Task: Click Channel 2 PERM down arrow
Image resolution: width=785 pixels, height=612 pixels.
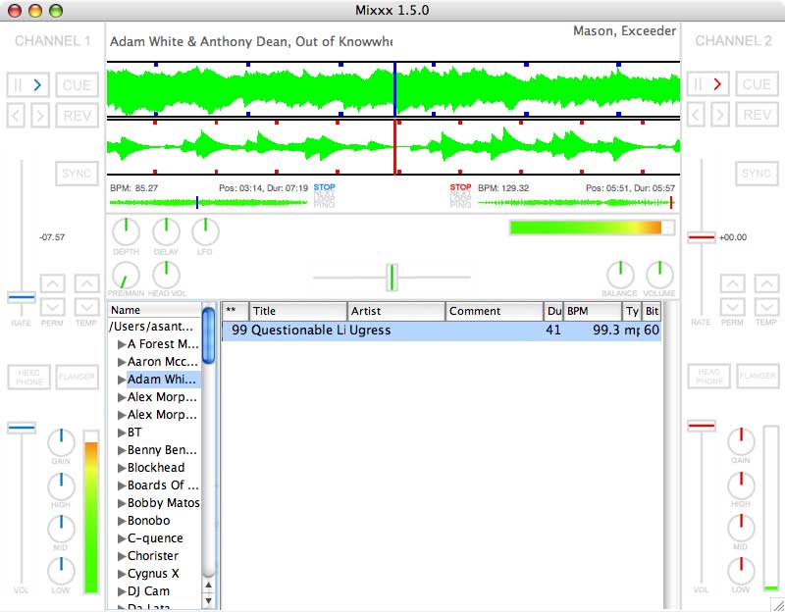Action: tap(732, 307)
